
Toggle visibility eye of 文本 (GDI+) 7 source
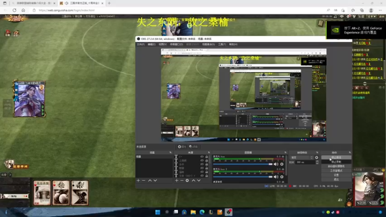202,176
